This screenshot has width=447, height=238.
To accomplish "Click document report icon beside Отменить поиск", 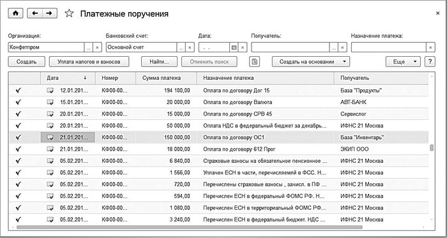I will click(x=254, y=61).
